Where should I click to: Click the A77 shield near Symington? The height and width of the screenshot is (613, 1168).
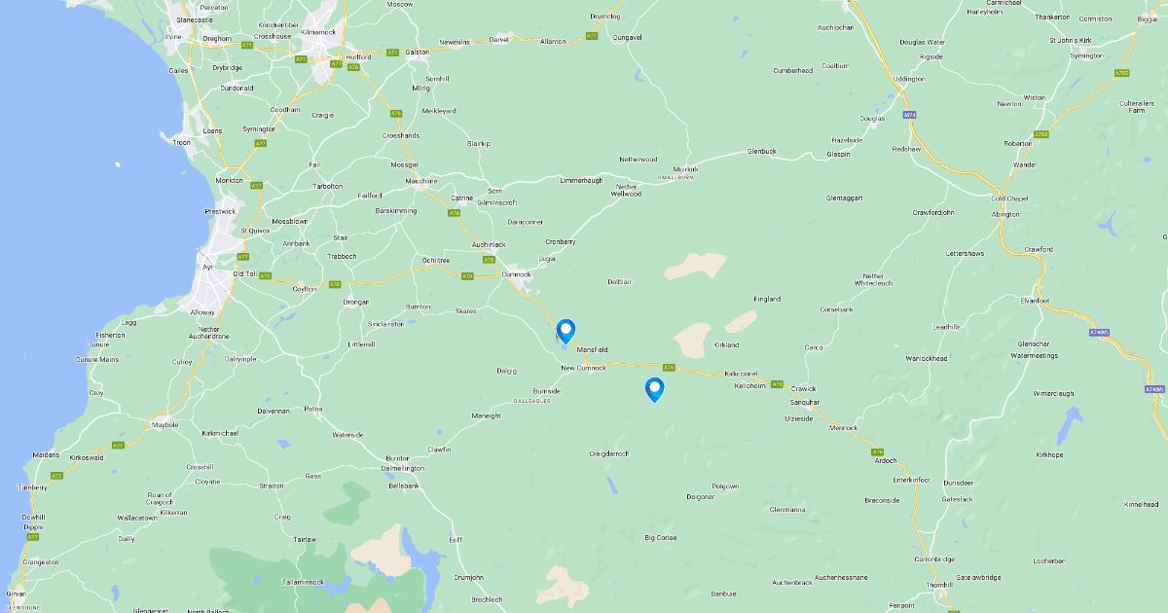260,143
